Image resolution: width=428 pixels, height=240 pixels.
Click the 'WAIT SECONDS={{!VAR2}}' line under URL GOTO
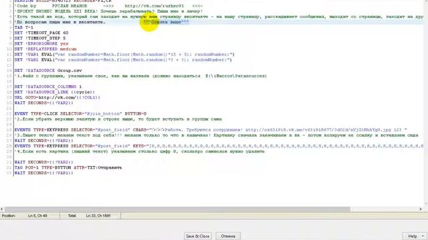coord(44,103)
